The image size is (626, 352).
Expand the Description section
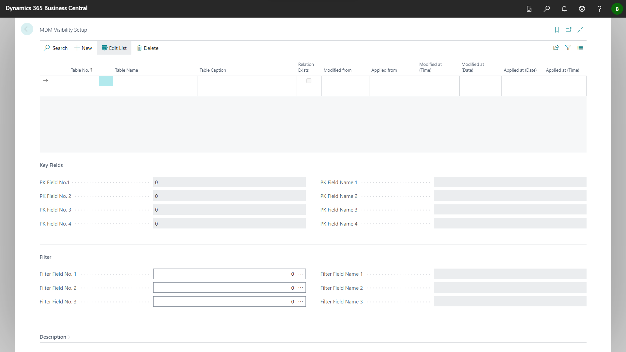pos(55,337)
